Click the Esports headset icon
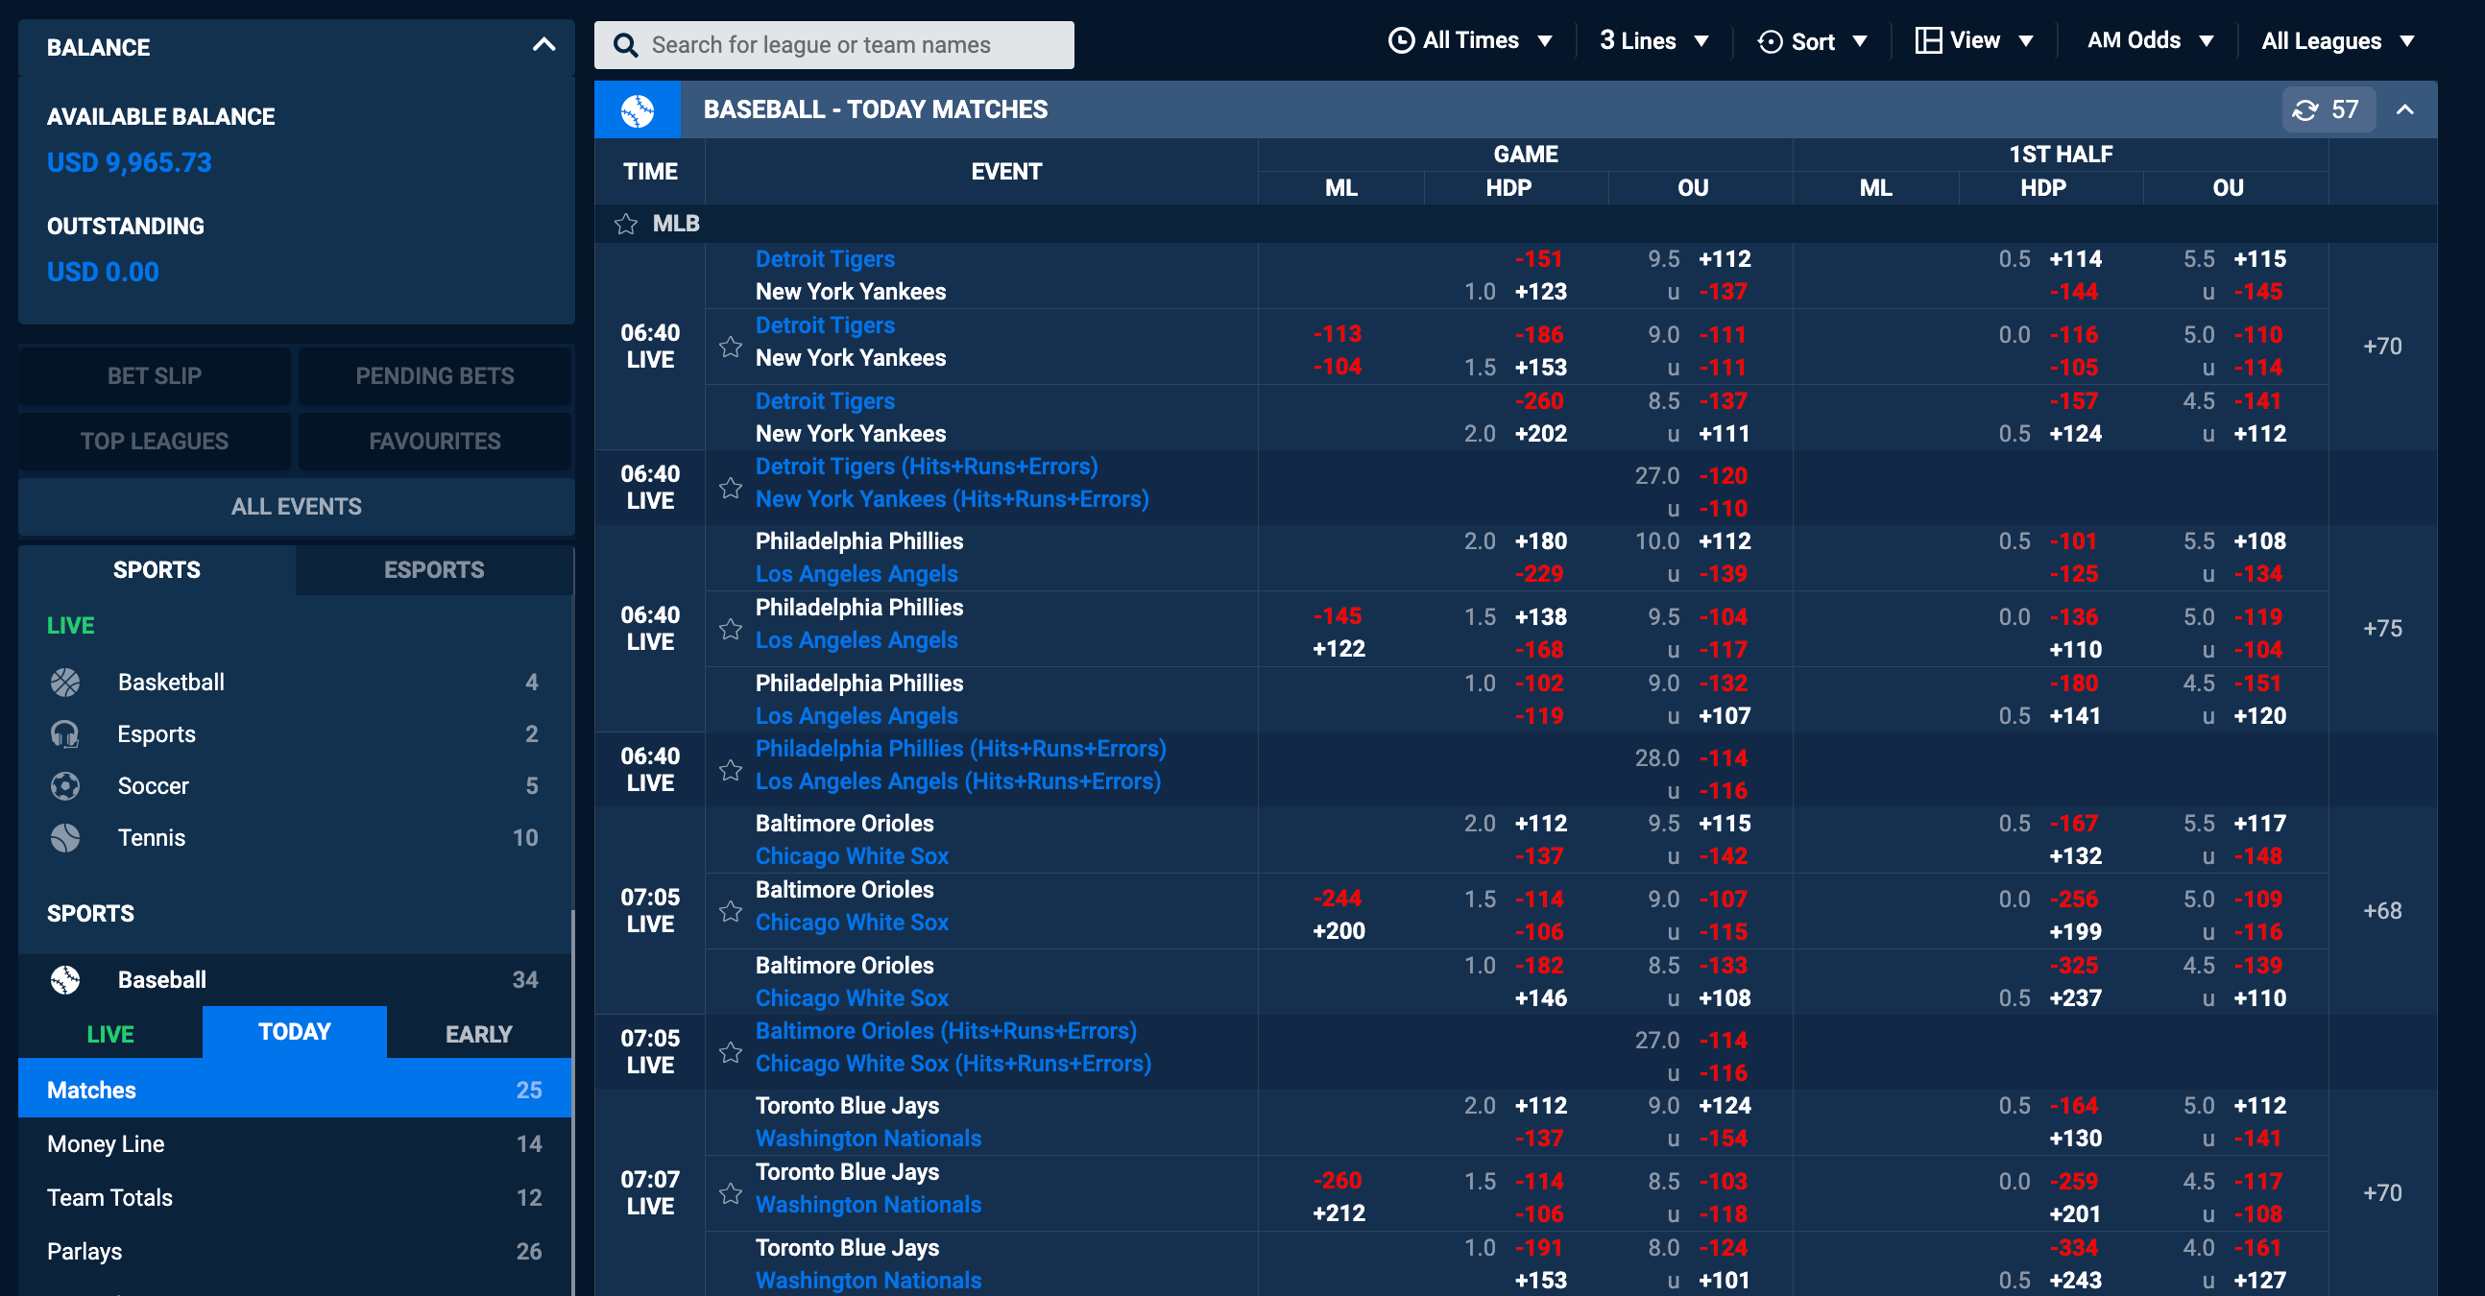Image resolution: width=2485 pixels, height=1296 pixels. [65, 734]
